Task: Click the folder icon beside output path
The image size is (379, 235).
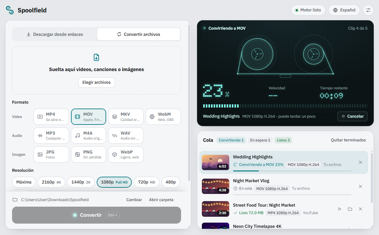Action: (15, 200)
